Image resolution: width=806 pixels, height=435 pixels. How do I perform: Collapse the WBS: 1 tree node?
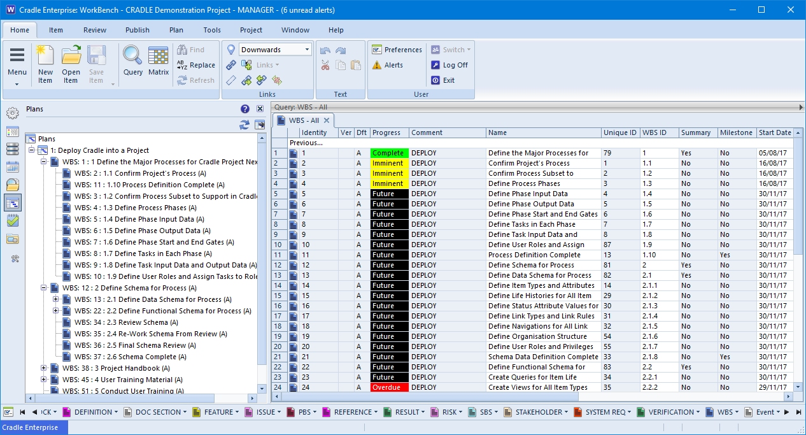(43, 162)
